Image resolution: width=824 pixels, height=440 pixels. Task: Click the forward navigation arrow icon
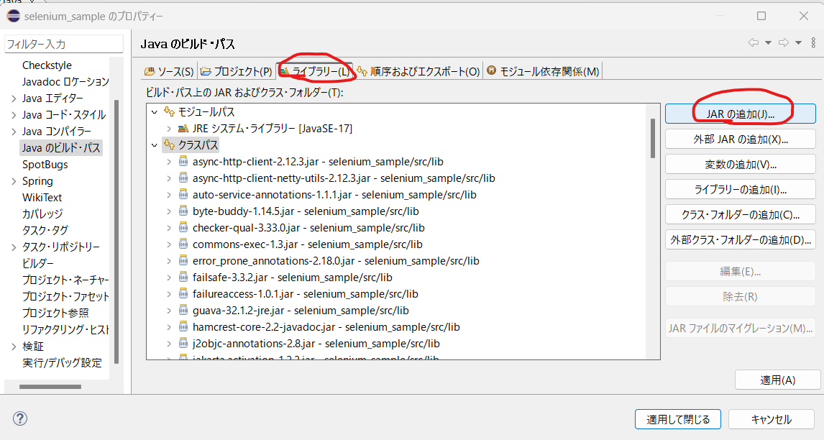pyautogui.click(x=784, y=42)
